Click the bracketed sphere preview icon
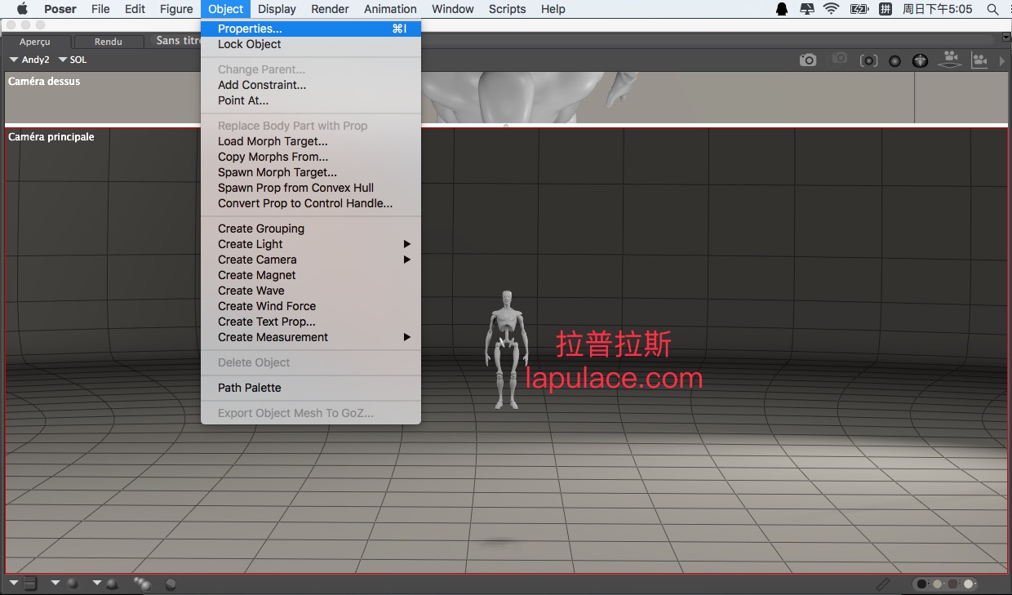 point(869,60)
